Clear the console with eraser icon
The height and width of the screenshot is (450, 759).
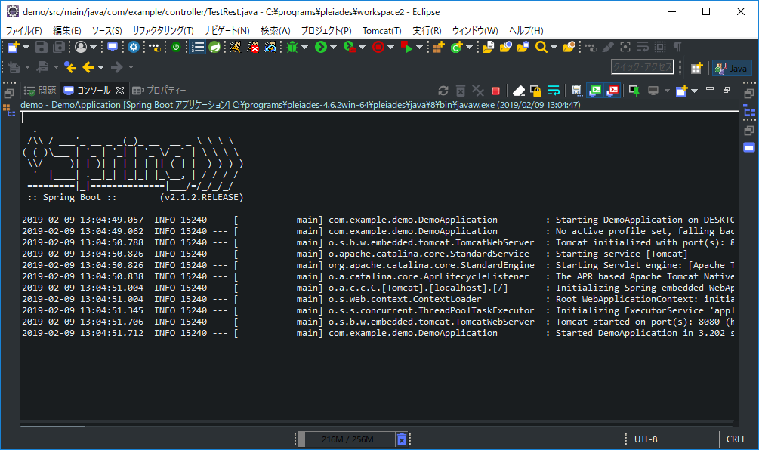(x=518, y=91)
